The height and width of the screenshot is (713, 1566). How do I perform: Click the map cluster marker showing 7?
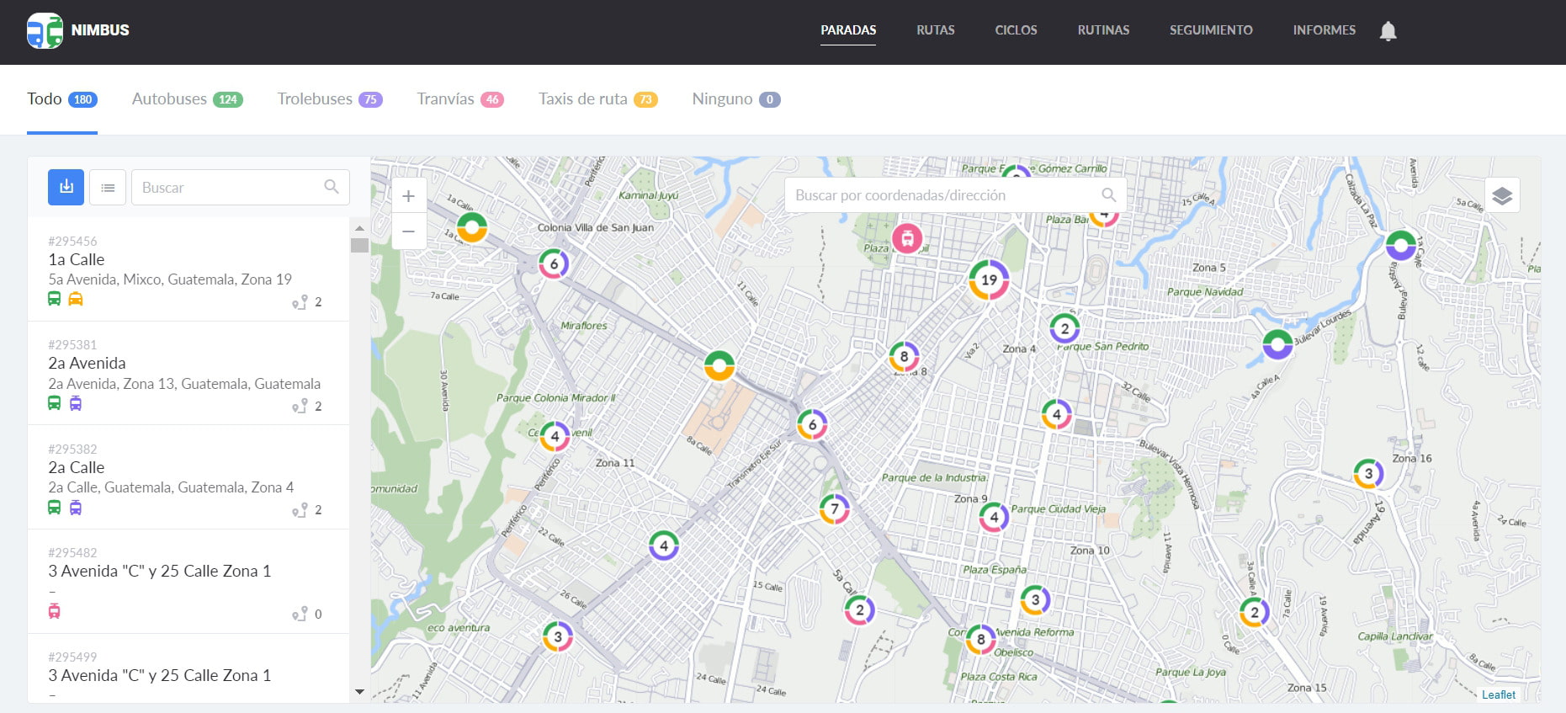(x=834, y=508)
